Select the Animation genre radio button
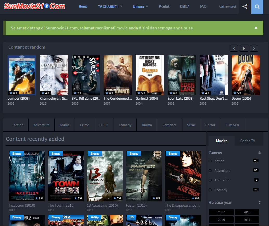 pyautogui.click(x=210, y=180)
